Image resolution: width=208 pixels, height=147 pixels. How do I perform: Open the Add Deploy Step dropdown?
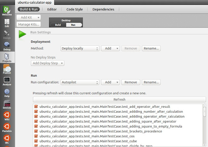click(47, 63)
